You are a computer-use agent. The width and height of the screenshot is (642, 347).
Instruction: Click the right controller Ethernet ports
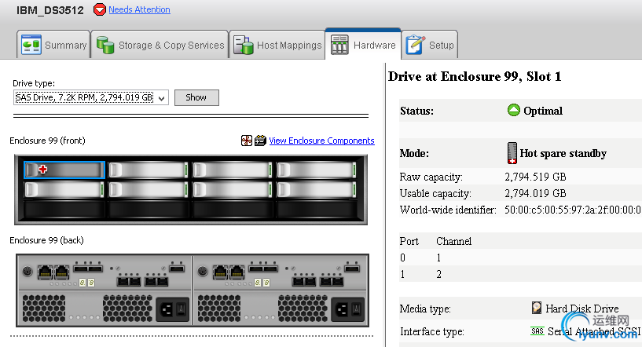click(229, 272)
